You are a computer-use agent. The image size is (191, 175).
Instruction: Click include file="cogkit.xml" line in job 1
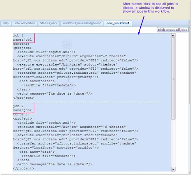tap(46, 52)
